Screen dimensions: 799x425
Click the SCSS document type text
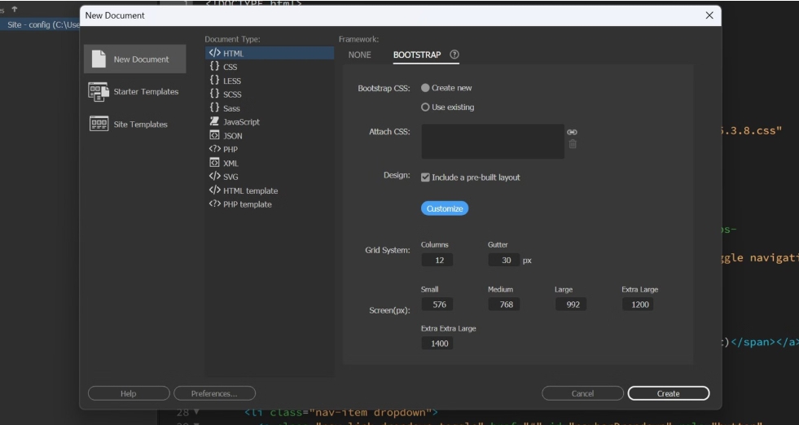click(232, 94)
